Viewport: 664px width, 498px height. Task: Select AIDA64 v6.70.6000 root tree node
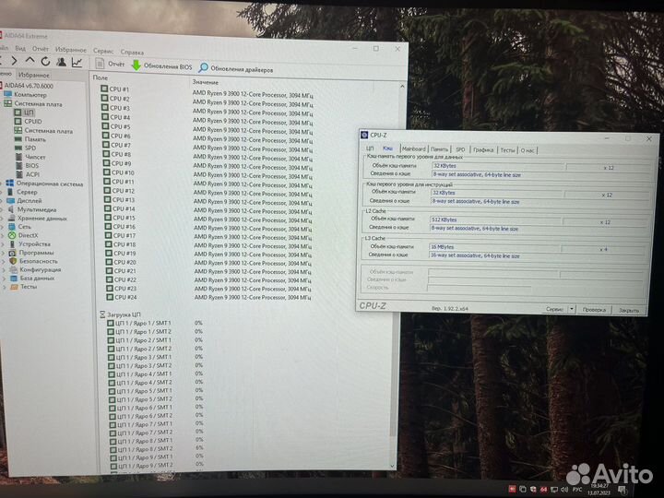29,86
